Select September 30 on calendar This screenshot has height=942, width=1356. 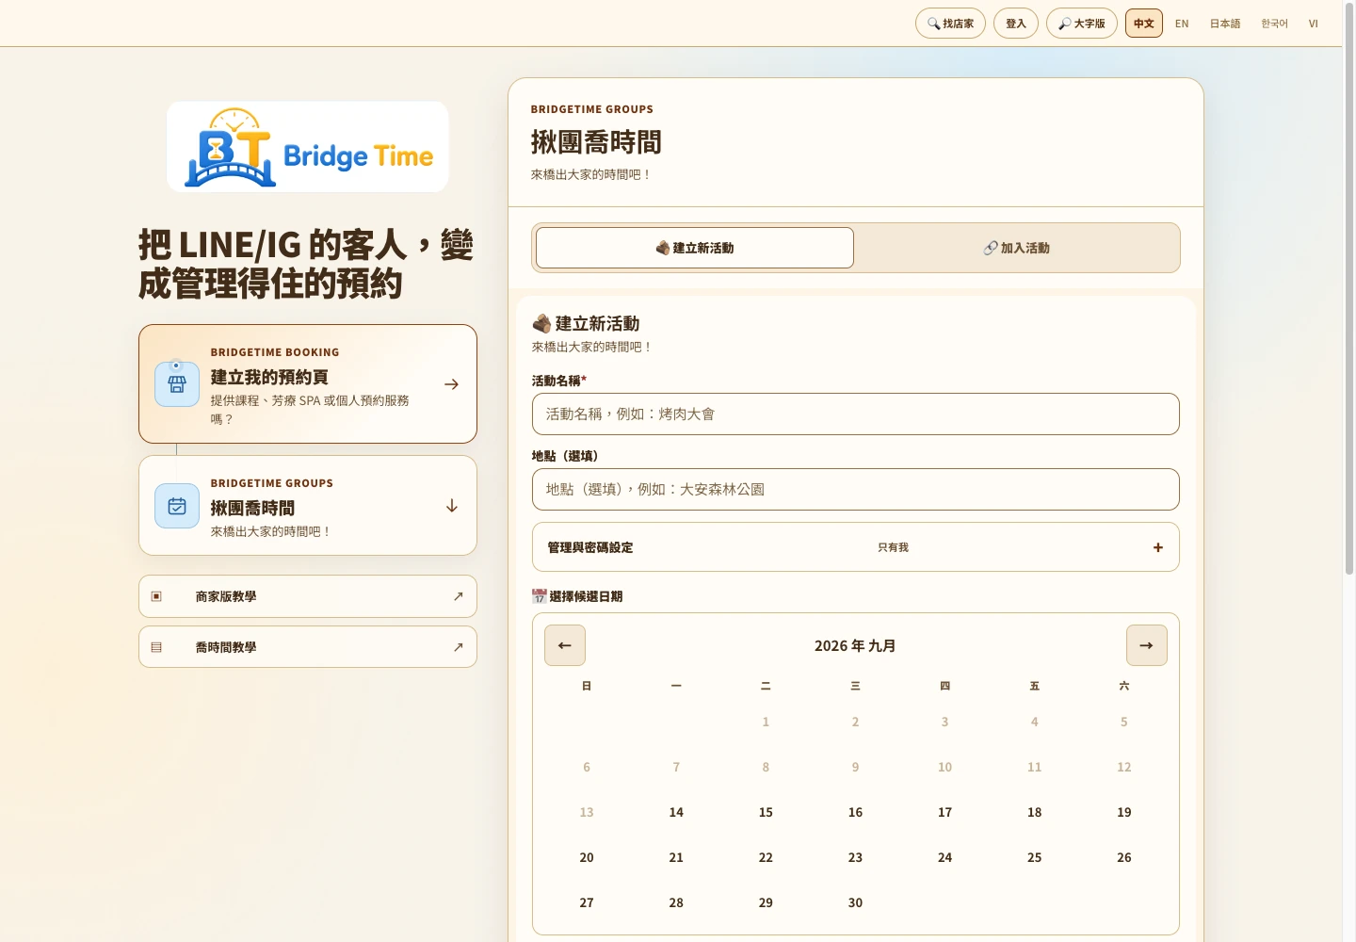(855, 902)
